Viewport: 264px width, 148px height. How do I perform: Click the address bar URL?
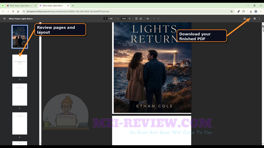[68, 11]
